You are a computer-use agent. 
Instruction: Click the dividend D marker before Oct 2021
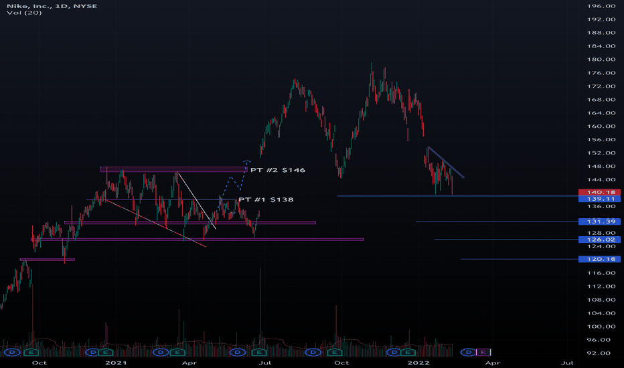(x=313, y=353)
